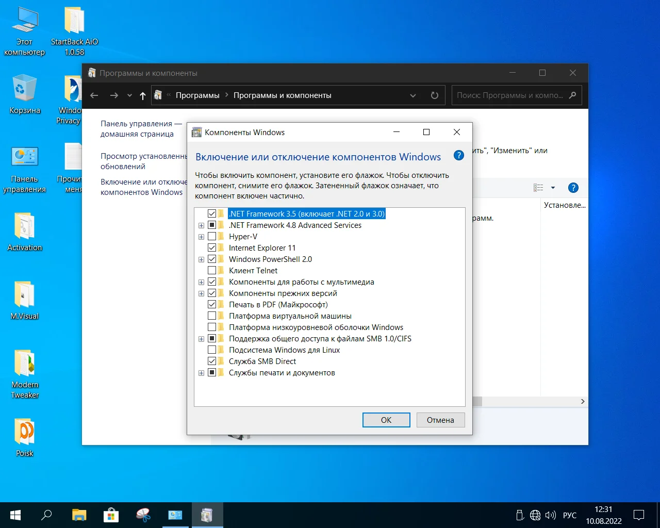
Task: Check the Клиент Telnet checkbox
Action: point(212,271)
